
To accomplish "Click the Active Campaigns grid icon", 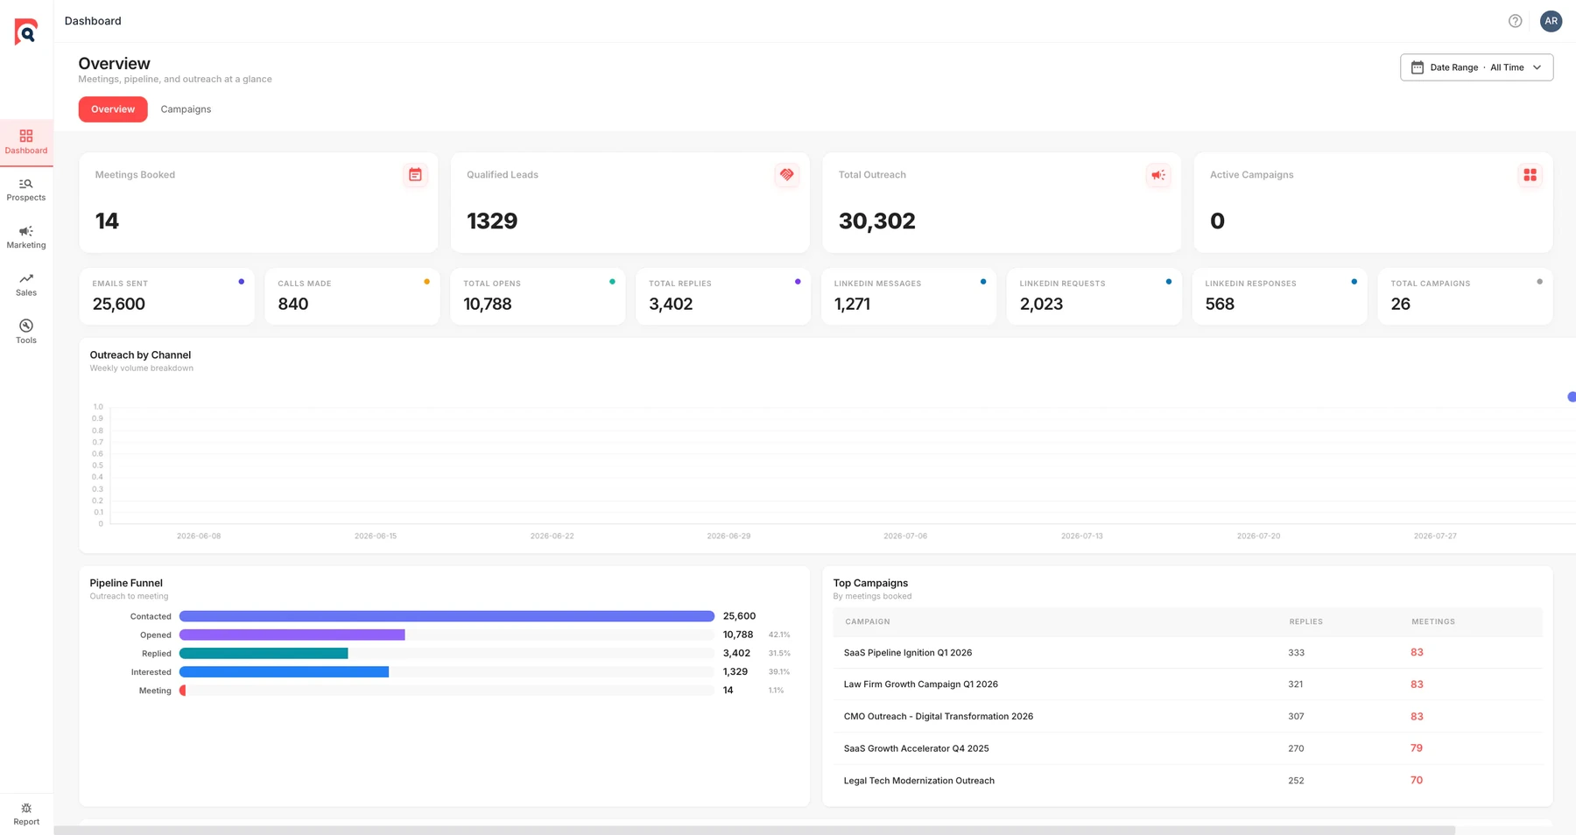I will [1530, 175].
